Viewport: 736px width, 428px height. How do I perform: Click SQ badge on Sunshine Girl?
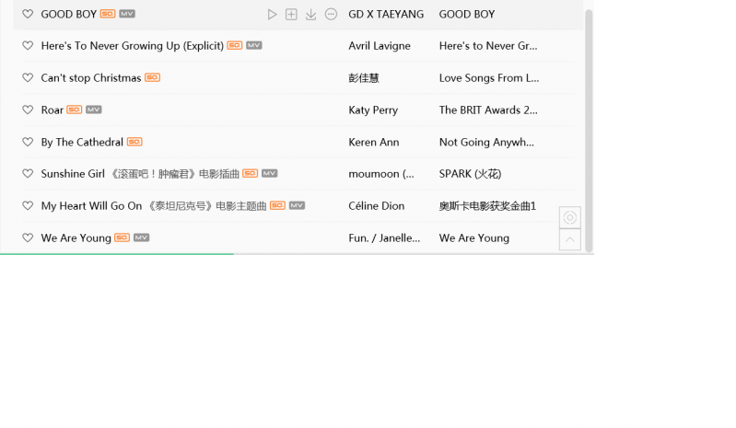pyautogui.click(x=251, y=173)
